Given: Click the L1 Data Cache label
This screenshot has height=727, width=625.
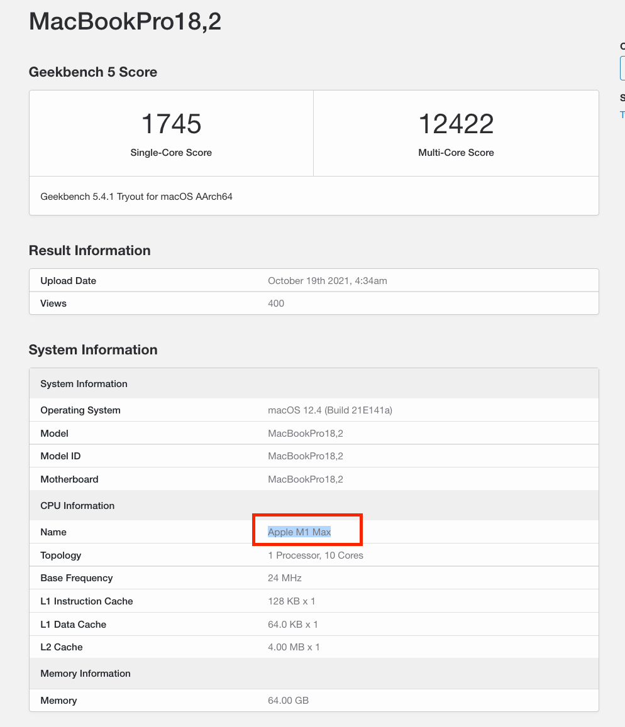Looking at the screenshot, I should click(x=74, y=625).
